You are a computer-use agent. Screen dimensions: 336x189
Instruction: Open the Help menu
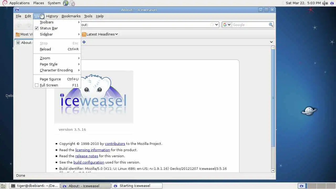click(100, 16)
